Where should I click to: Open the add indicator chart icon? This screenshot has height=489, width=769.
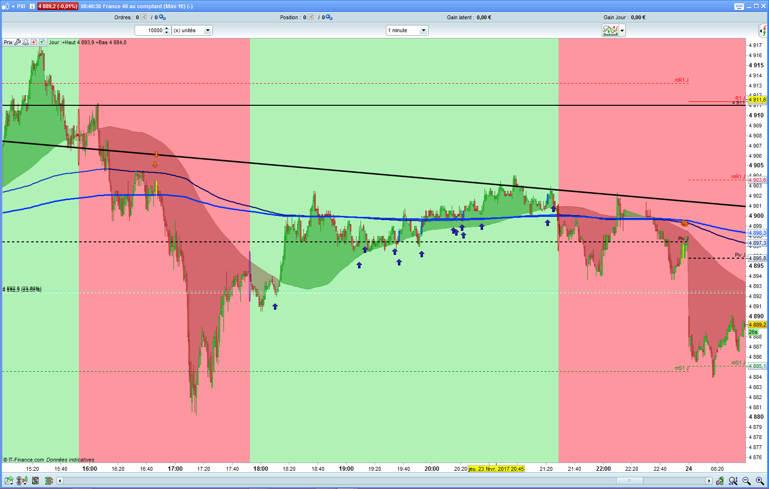coord(610,31)
